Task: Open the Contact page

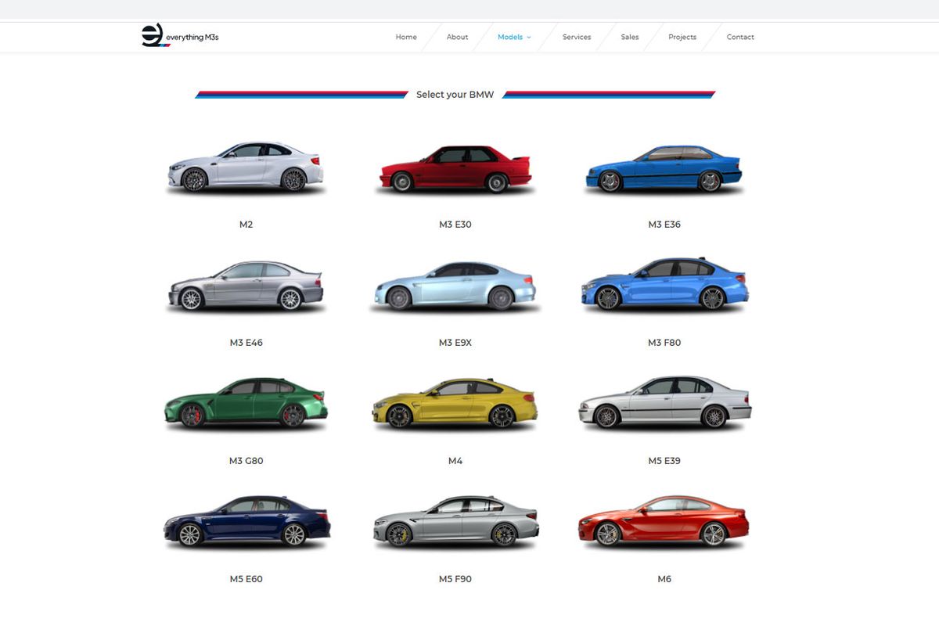Action: coord(740,37)
